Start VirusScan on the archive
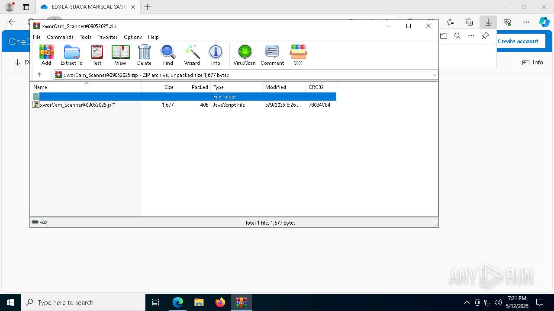The height and width of the screenshot is (311, 554). [245, 55]
